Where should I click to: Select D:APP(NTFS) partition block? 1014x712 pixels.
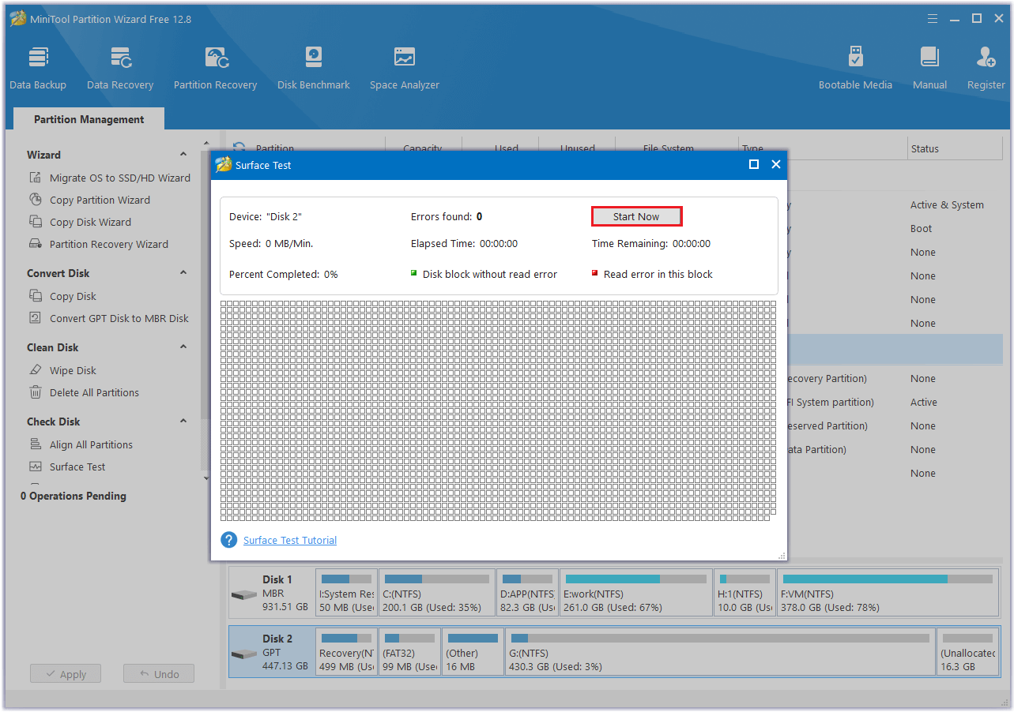[527, 593]
